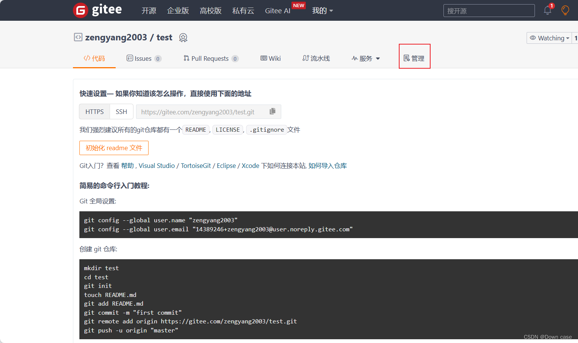Click the LICENSE code label
This screenshot has width=578, height=343.
(228, 130)
